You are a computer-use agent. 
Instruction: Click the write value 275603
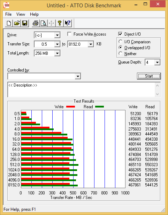(135, 129)
